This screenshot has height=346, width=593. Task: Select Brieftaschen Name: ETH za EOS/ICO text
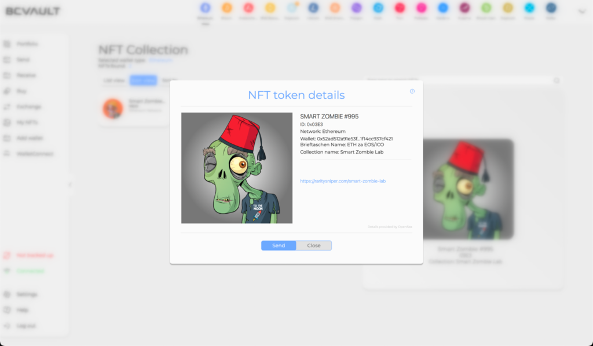click(342, 144)
